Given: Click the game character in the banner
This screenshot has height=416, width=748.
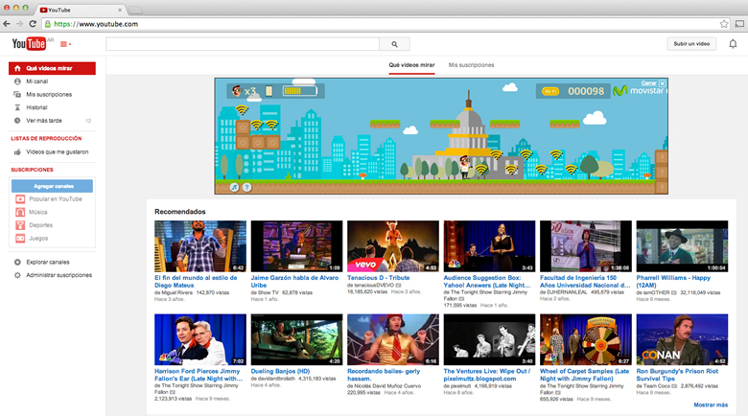Looking at the screenshot, I should 465,168.
